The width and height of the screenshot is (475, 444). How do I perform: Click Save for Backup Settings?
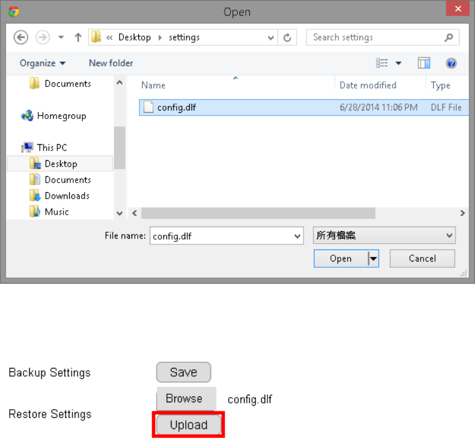[183, 372]
